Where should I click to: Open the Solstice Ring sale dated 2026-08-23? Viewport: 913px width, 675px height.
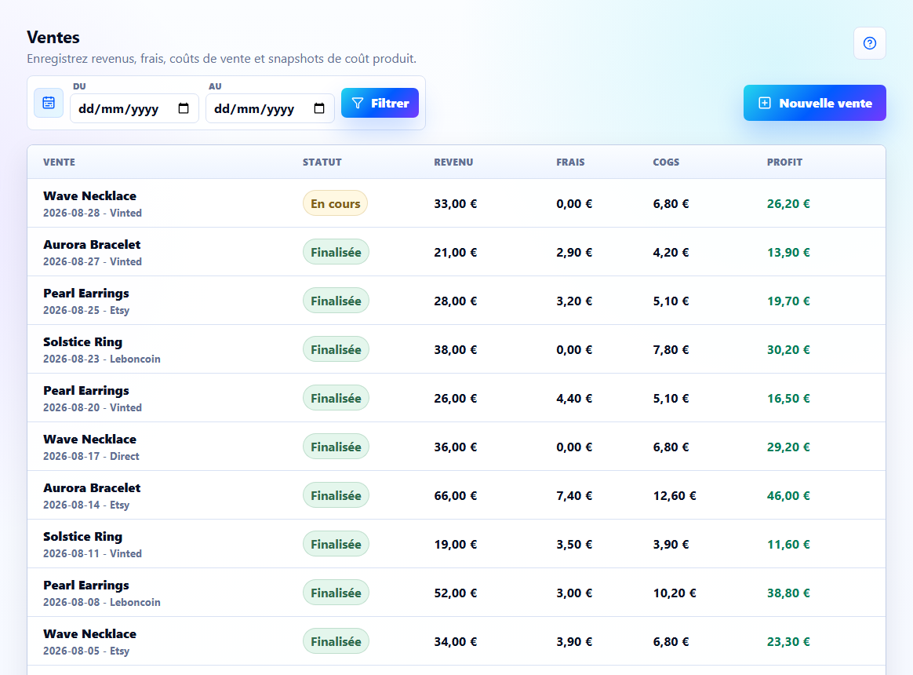pyautogui.click(x=456, y=349)
